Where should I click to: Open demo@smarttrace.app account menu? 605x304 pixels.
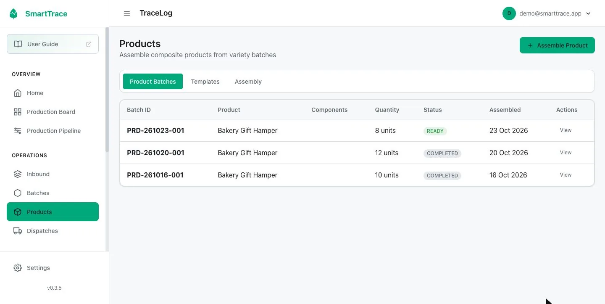[x=547, y=13]
